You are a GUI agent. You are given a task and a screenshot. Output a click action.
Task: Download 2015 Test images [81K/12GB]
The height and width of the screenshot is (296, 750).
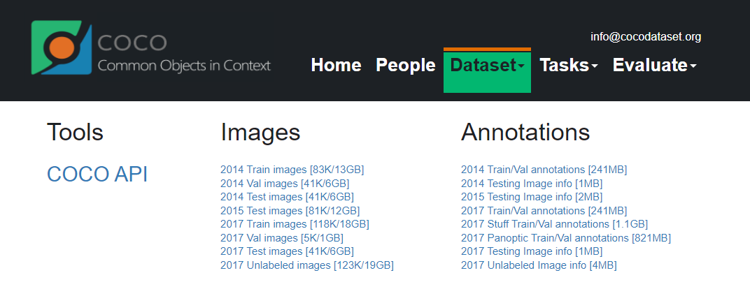tap(290, 210)
